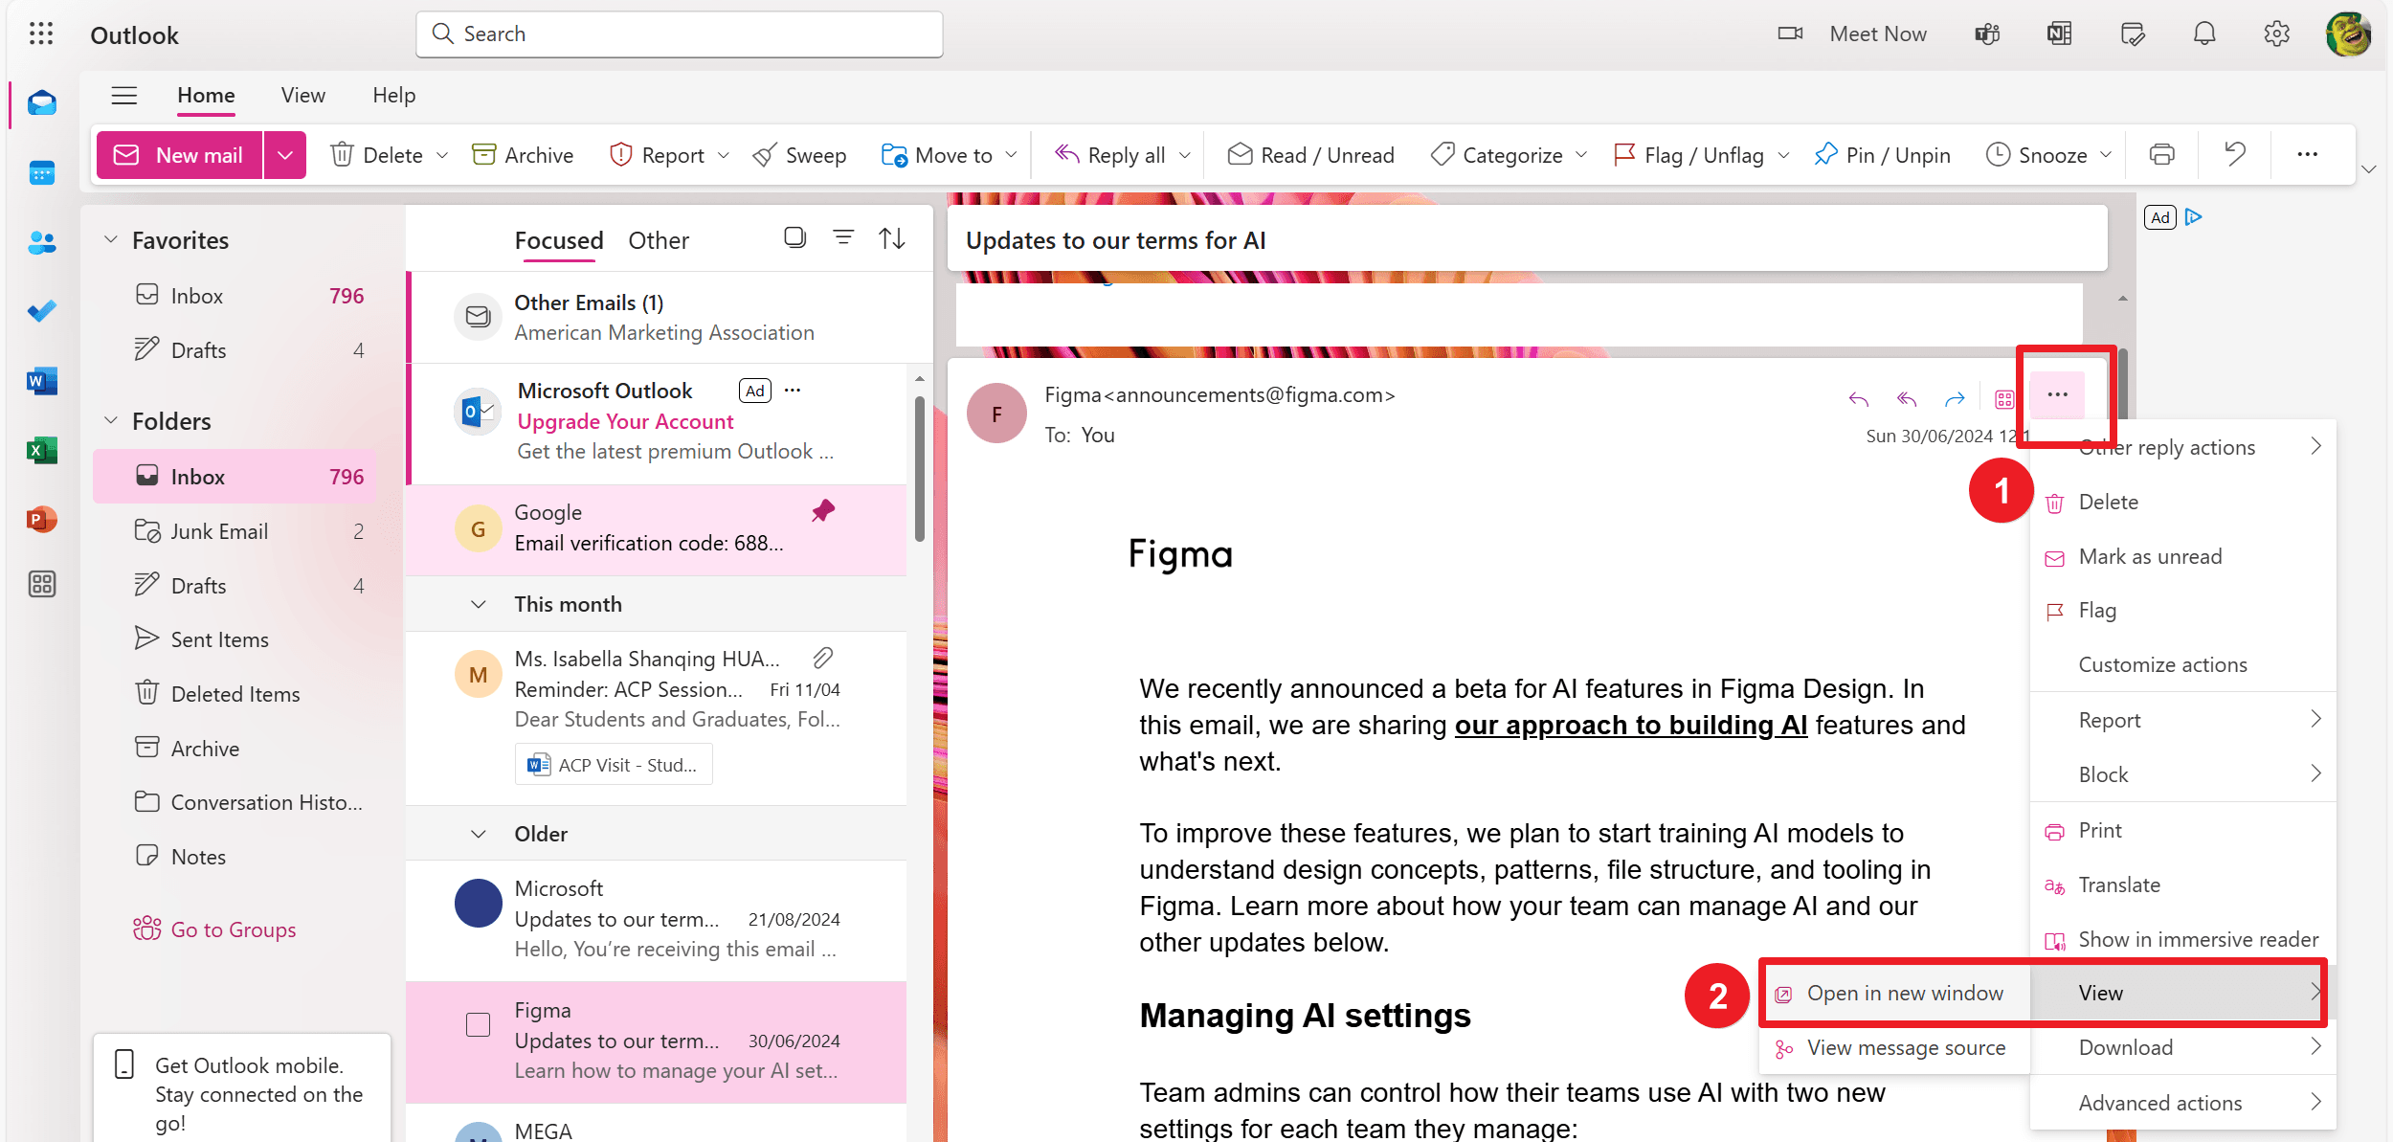Screen dimensions: 2393x1142
Task: Click Select mode icon in message list
Action: click(x=794, y=237)
